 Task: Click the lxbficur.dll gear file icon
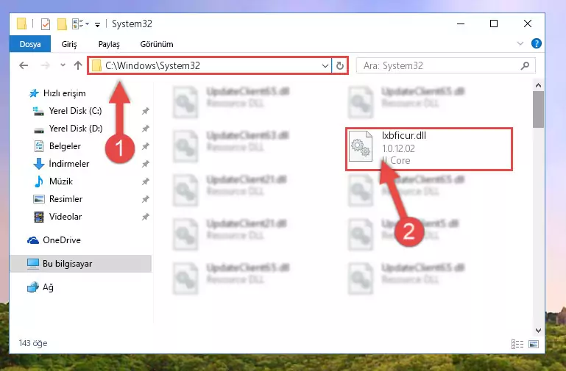coord(361,147)
